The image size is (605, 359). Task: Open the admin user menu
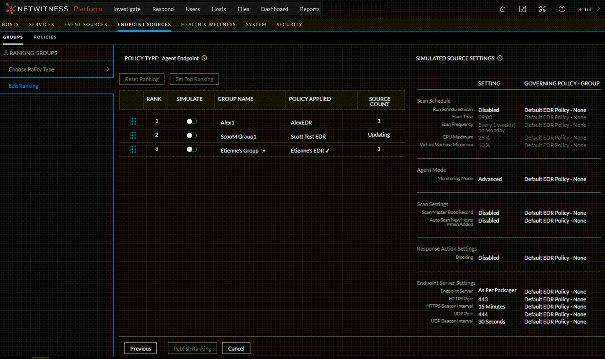589,9
